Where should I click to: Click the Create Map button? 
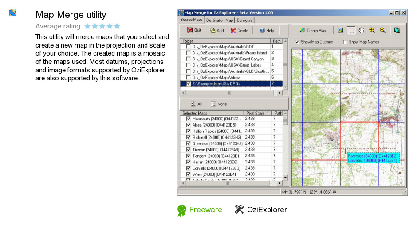tap(313, 30)
